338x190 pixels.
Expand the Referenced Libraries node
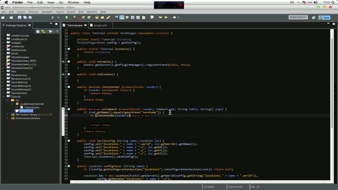(x=8, y=118)
